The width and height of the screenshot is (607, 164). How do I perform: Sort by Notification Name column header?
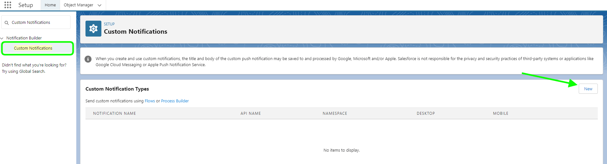(114, 113)
